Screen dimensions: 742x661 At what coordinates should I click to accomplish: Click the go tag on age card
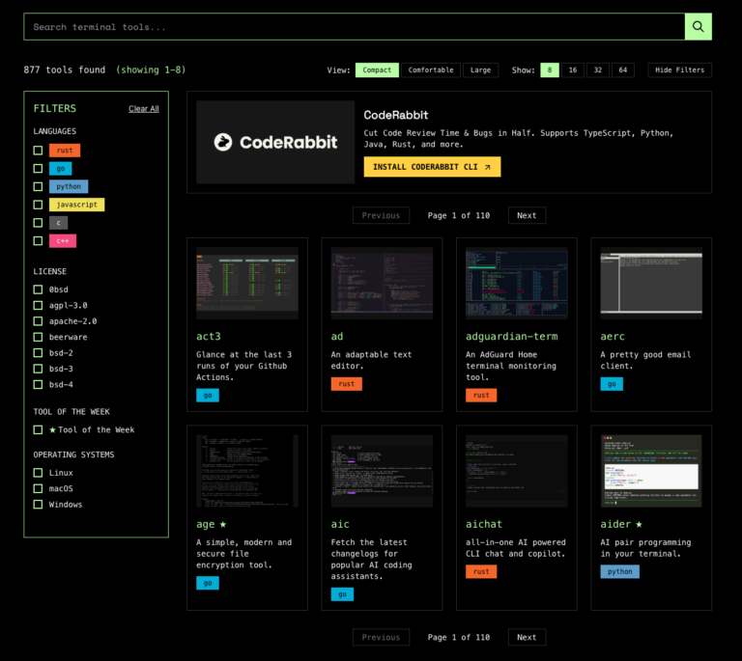[x=208, y=583]
